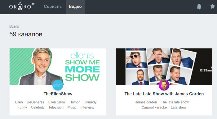Viewport: 217px width, 119px height.
Task: Pick the Celebrity tag
Action: click(x=38, y=108)
